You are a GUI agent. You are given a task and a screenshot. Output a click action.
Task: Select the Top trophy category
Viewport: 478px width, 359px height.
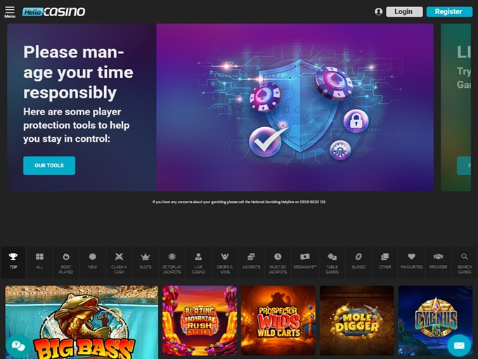(13, 262)
